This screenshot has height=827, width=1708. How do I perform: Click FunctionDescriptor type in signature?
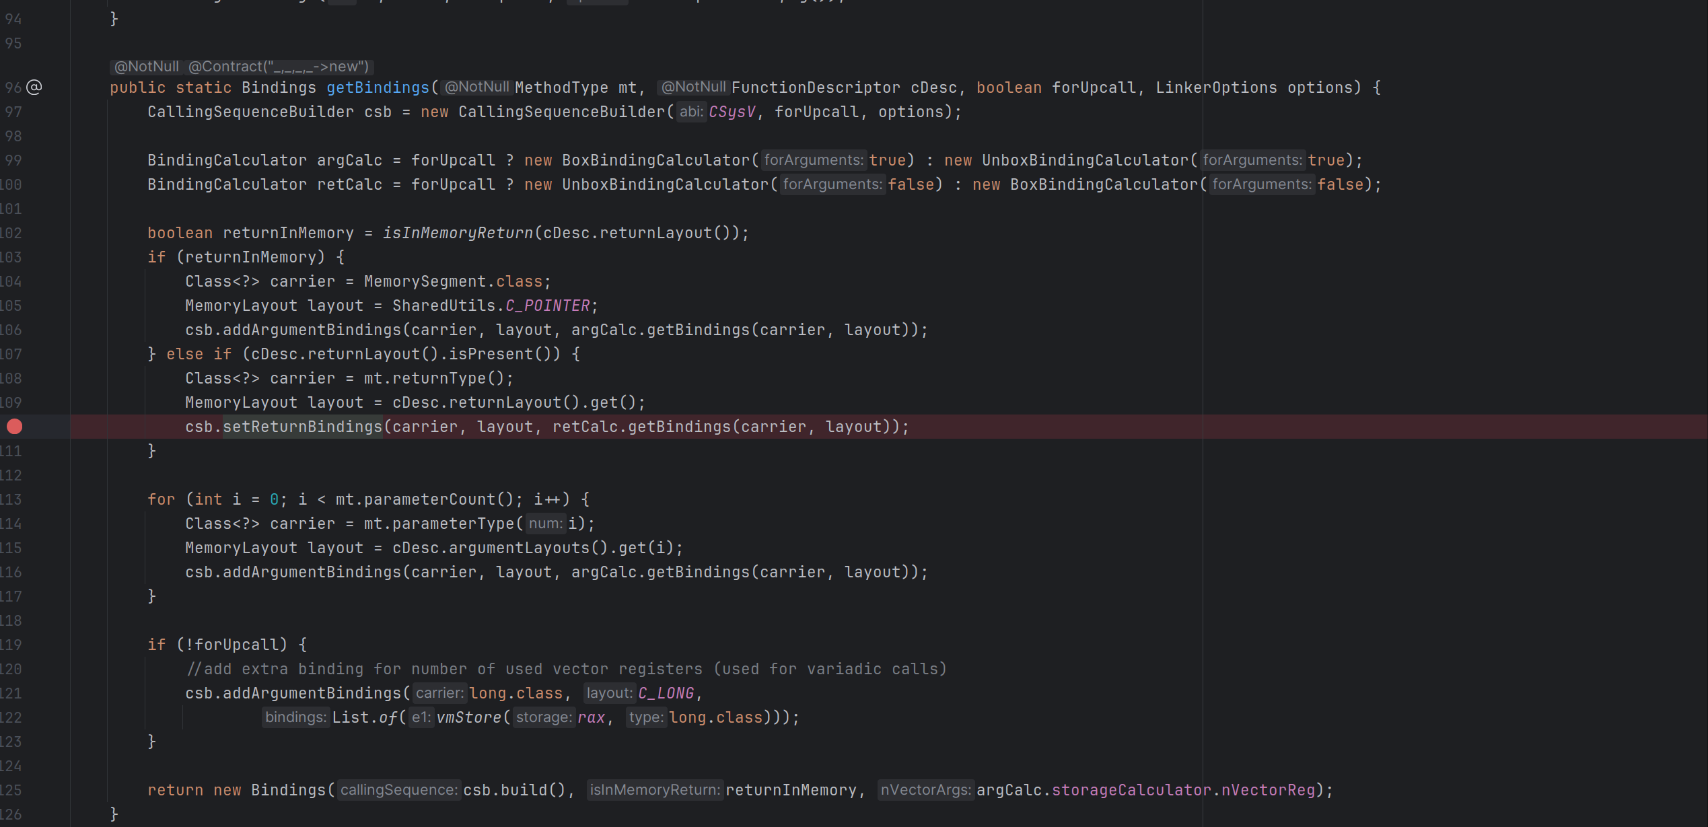tap(816, 87)
